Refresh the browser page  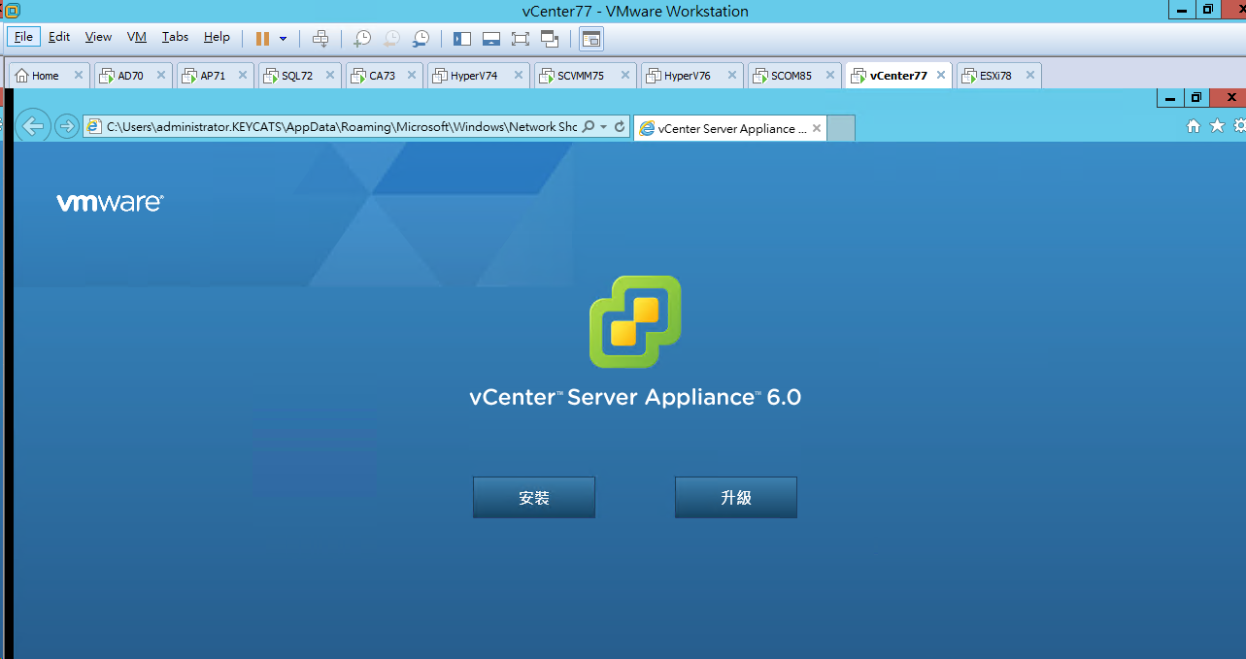[x=620, y=127]
